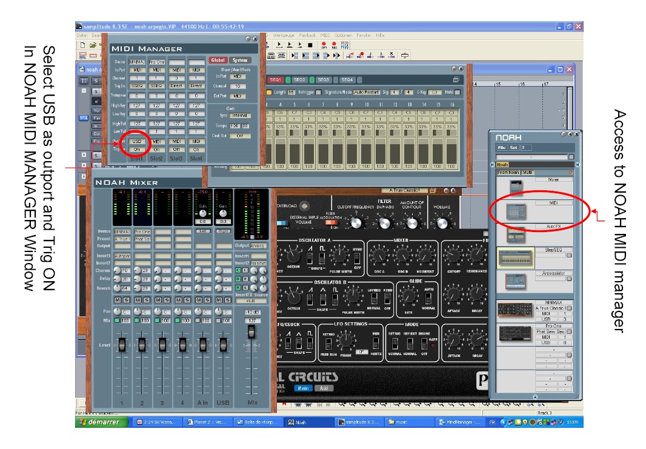This screenshot has height=449, width=646.
Task: Open the Pro One synth thumbnail in NOAH panel
Action: pos(514,333)
